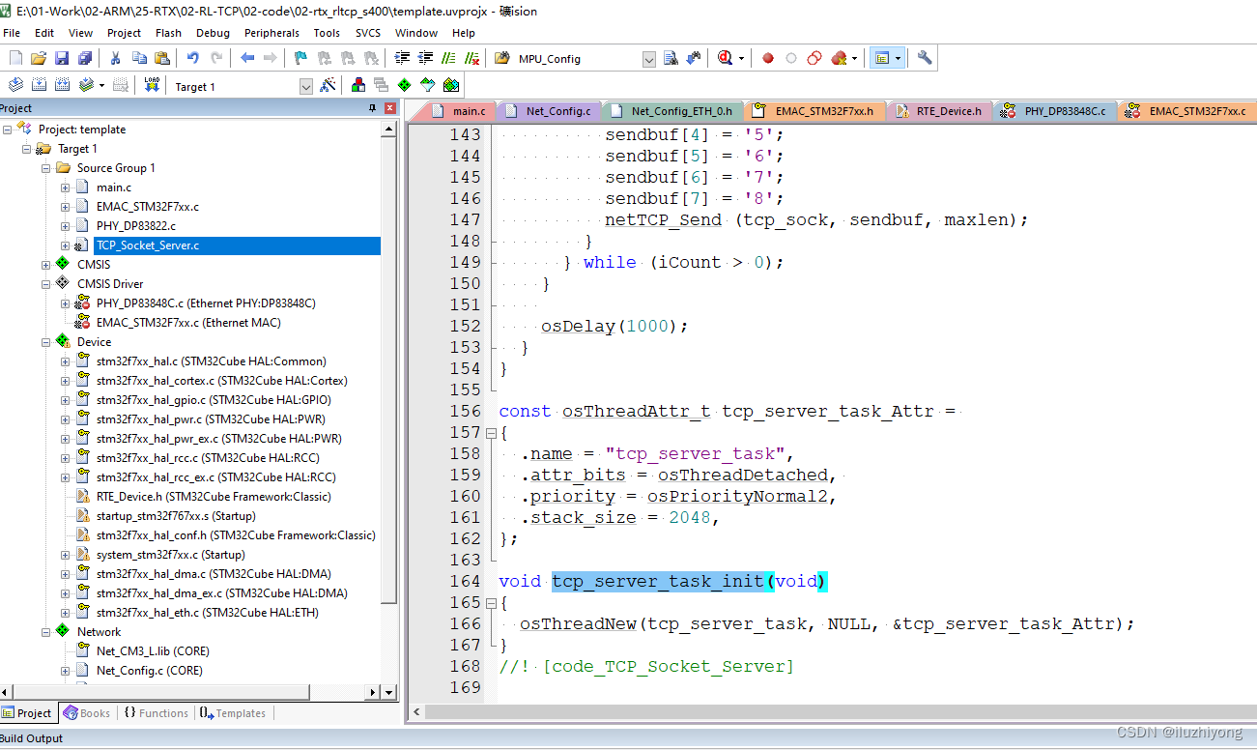Undo the last edit via toolbar

(x=193, y=58)
